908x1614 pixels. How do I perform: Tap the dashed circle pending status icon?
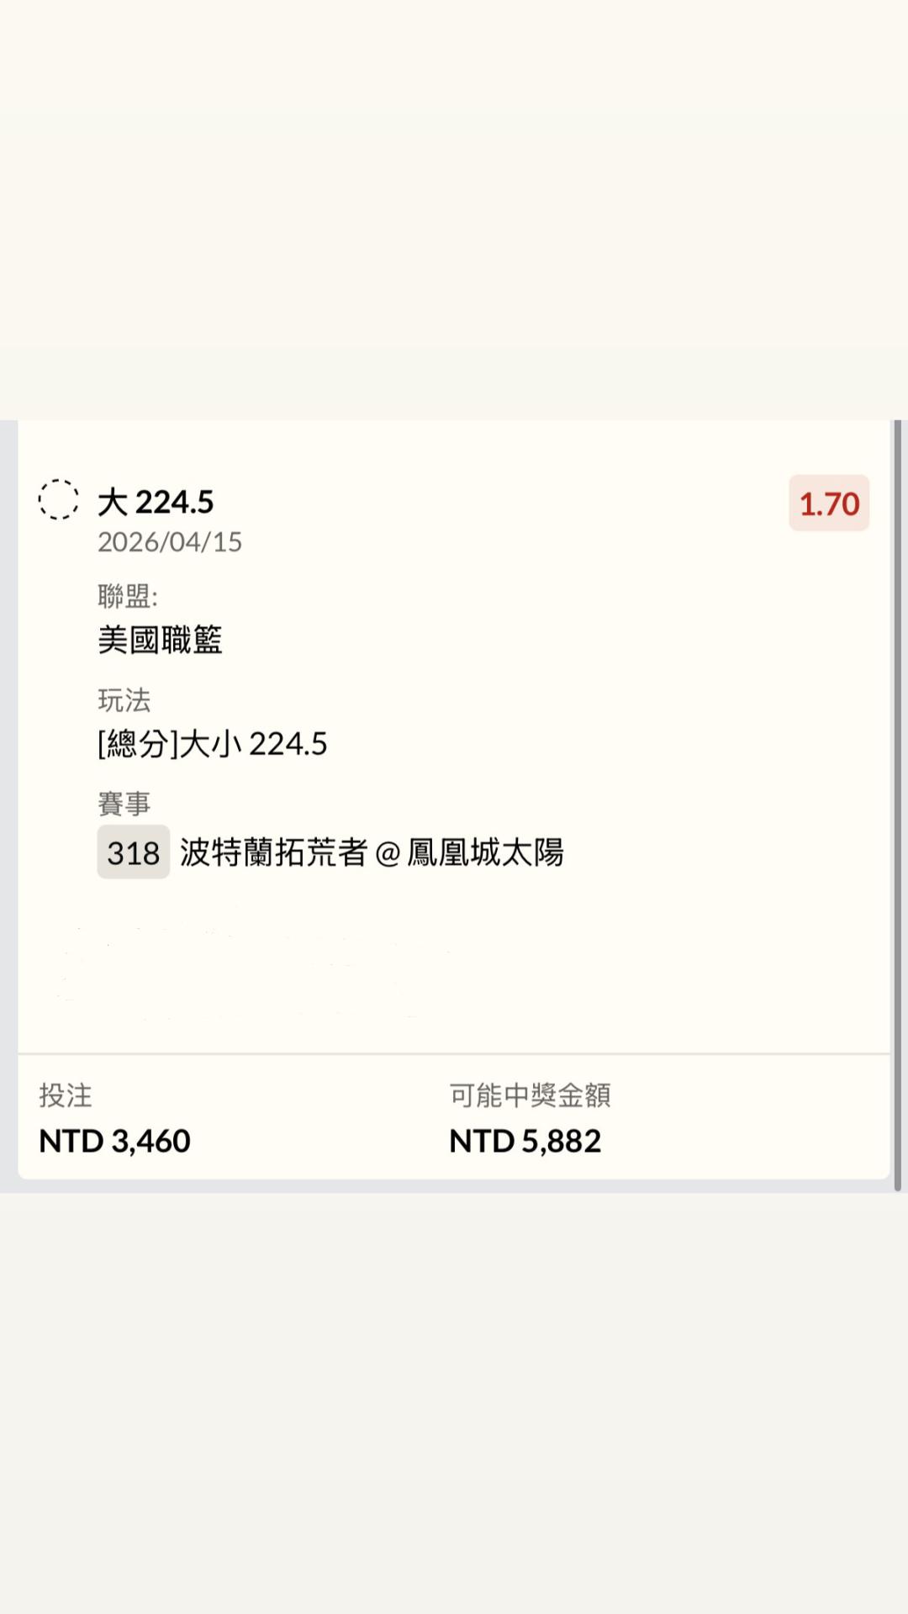click(x=59, y=500)
